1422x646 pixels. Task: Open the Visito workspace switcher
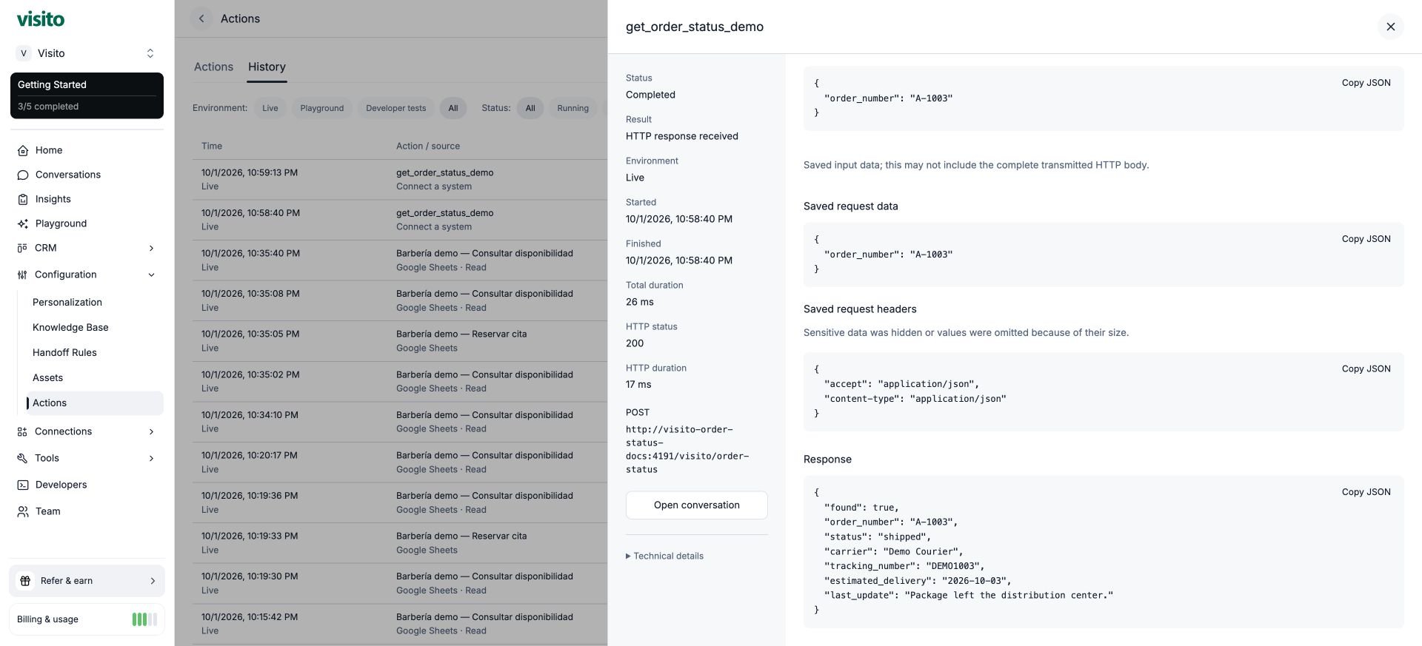pyautogui.click(x=87, y=53)
